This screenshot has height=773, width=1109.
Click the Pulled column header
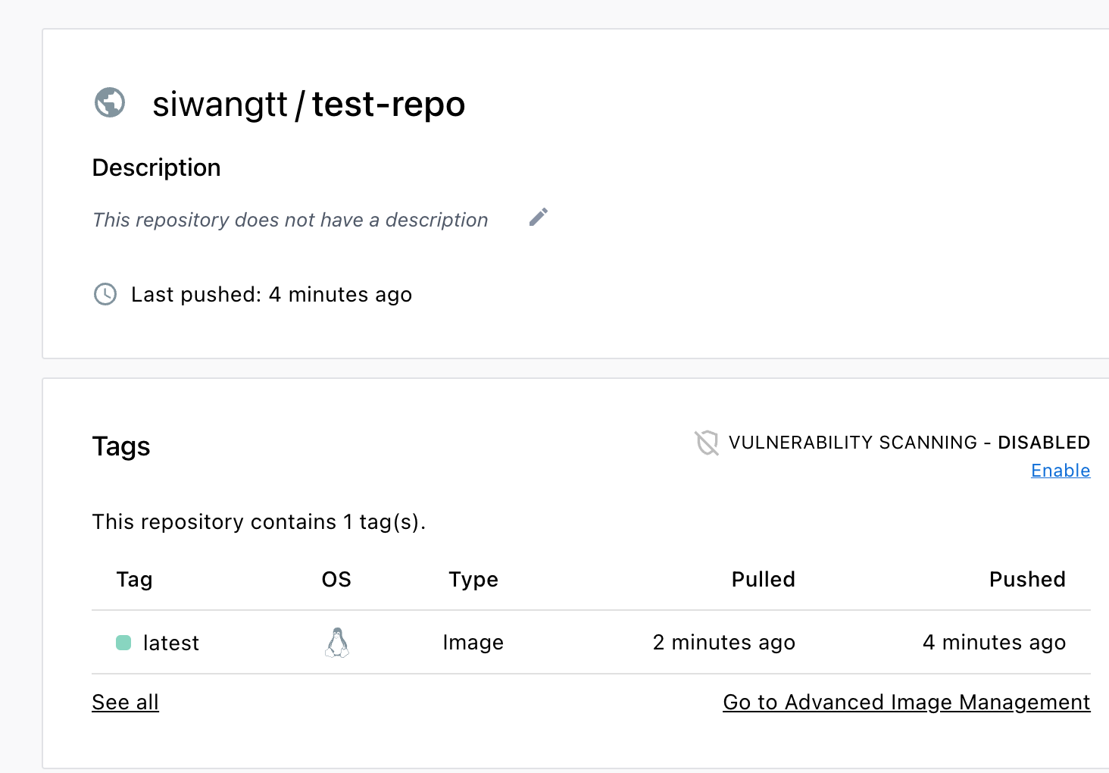[x=763, y=580]
